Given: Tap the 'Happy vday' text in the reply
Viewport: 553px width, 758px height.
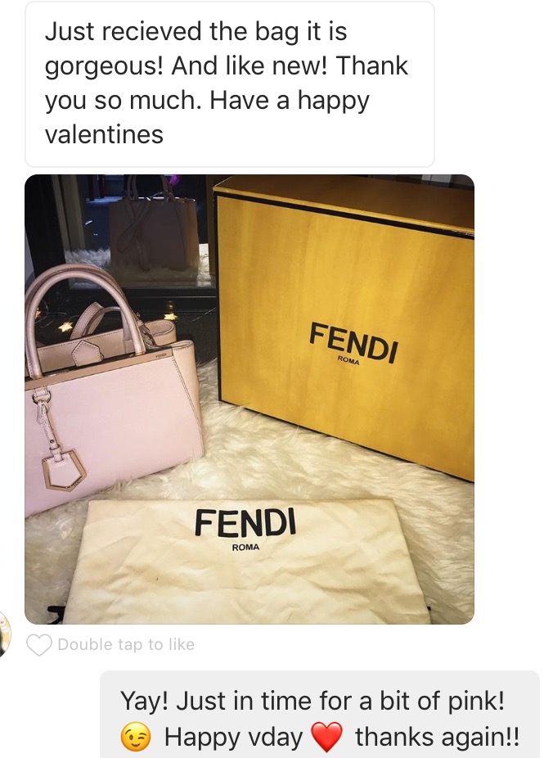Looking at the screenshot, I should (x=233, y=738).
